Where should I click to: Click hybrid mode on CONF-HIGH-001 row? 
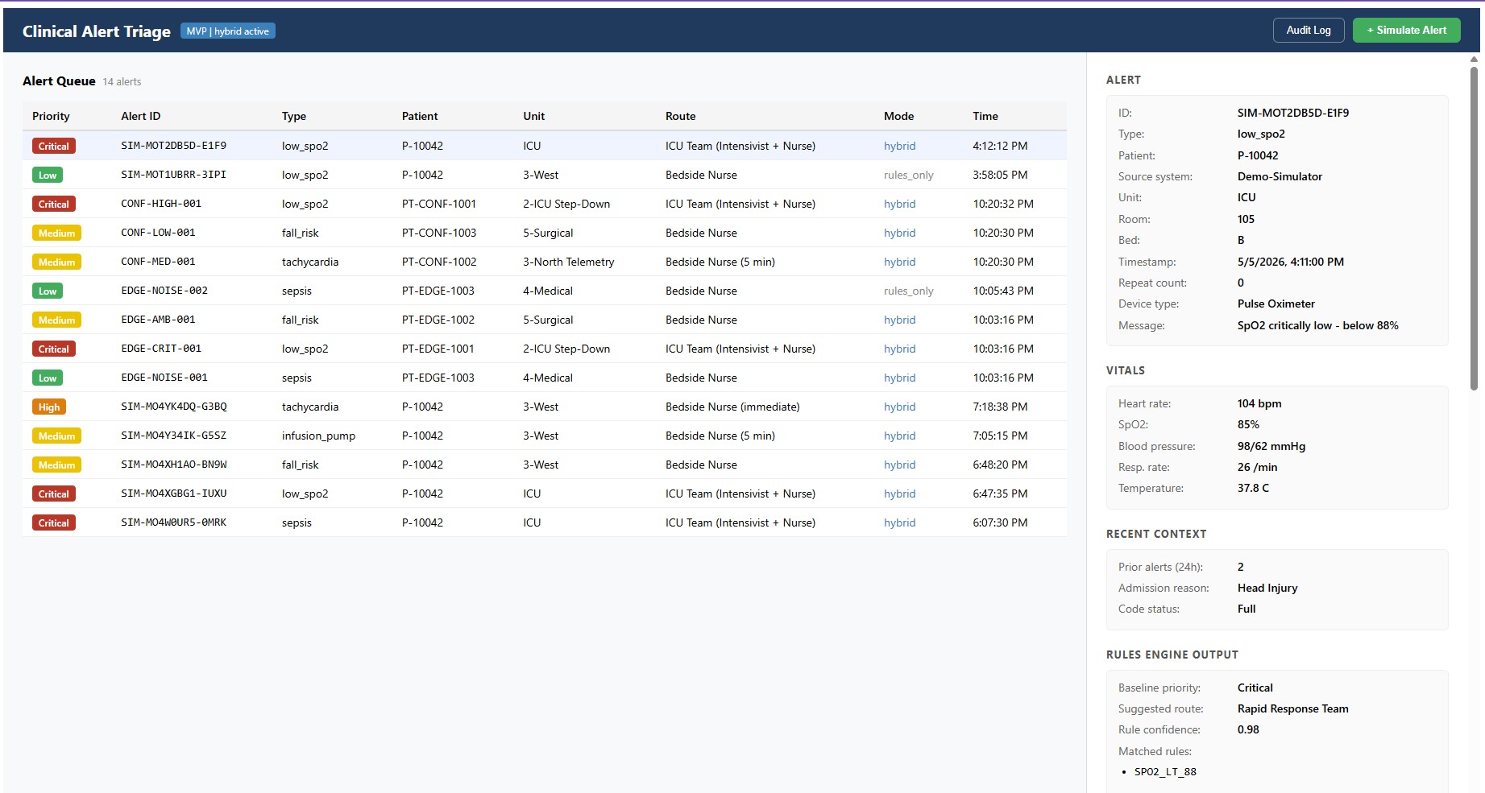pyautogui.click(x=899, y=204)
